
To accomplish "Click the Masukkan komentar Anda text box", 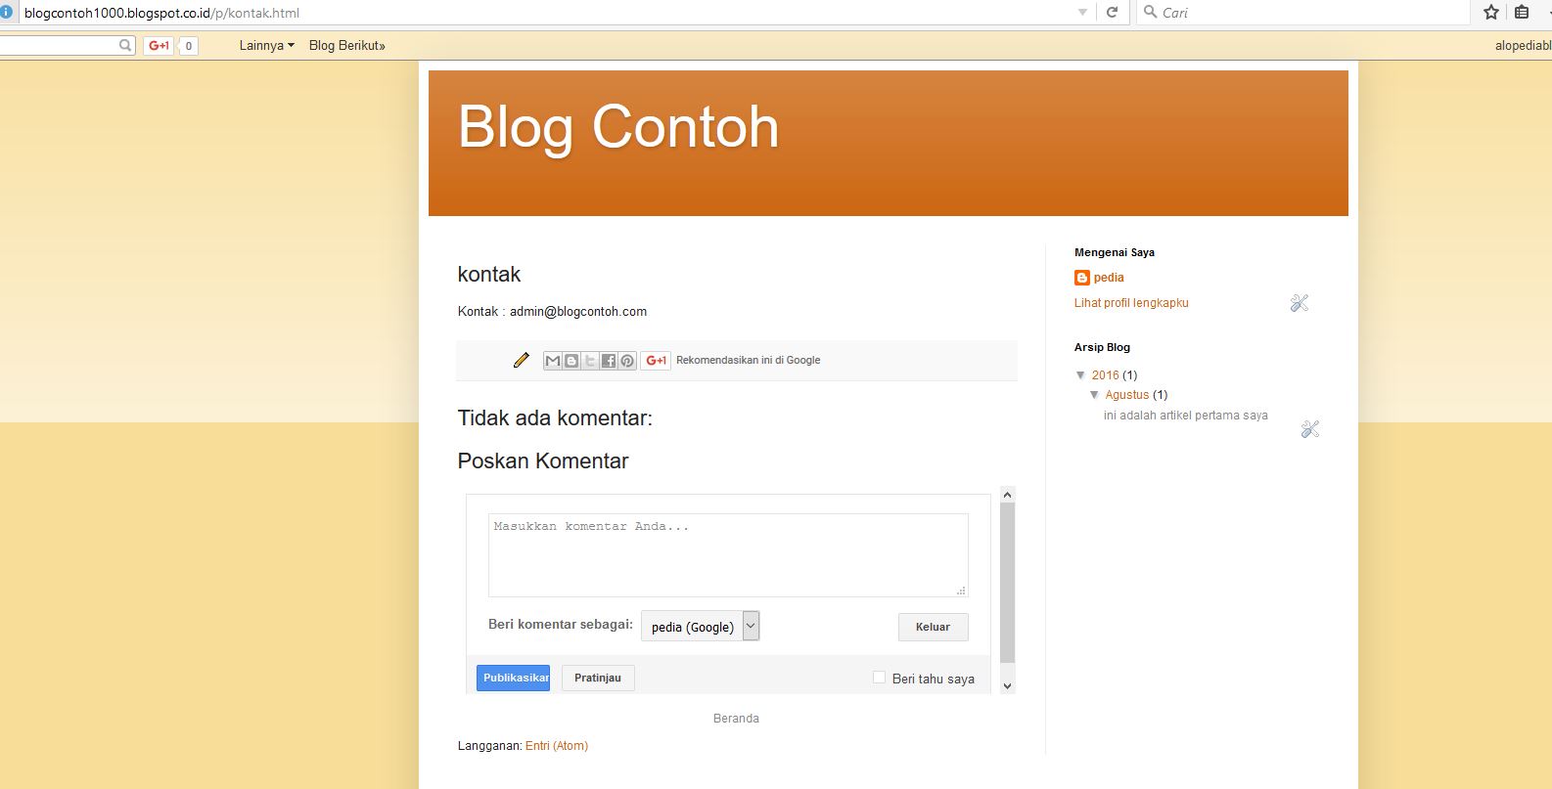I will coord(727,554).
